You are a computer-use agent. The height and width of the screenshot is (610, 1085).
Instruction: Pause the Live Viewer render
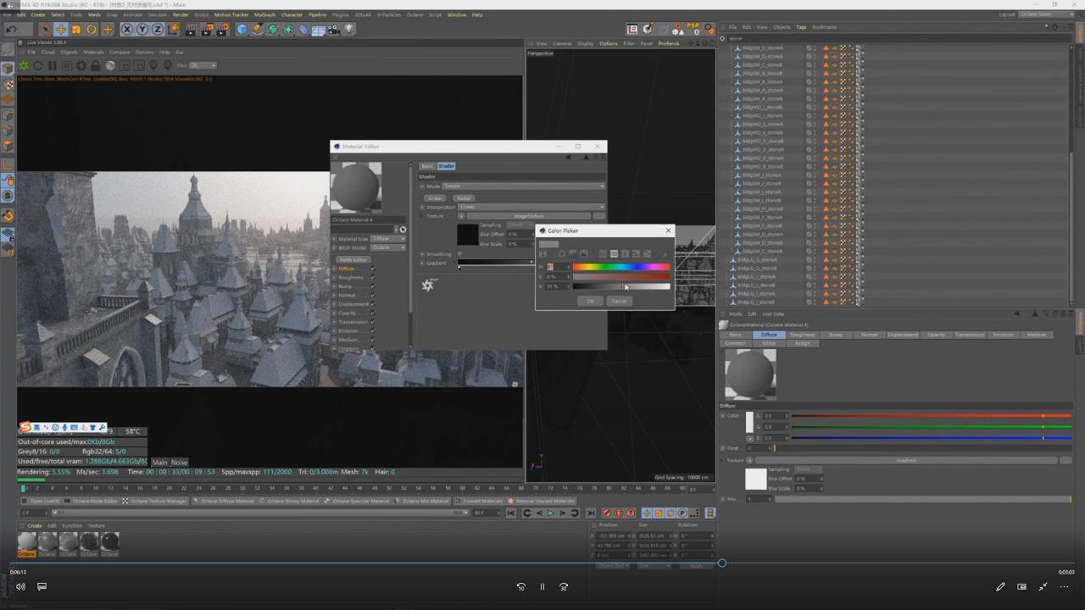click(x=53, y=65)
